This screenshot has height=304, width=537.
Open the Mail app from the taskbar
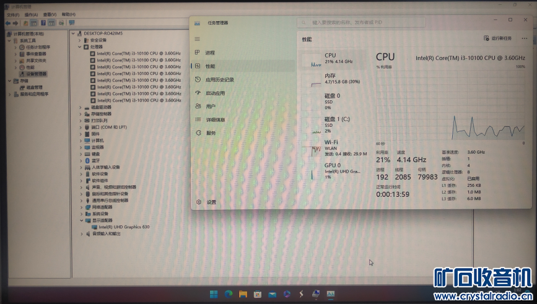pyautogui.click(x=273, y=294)
